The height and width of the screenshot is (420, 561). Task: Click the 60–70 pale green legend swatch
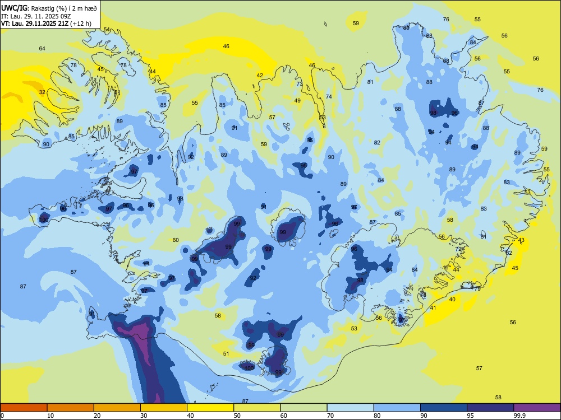coord(304,408)
